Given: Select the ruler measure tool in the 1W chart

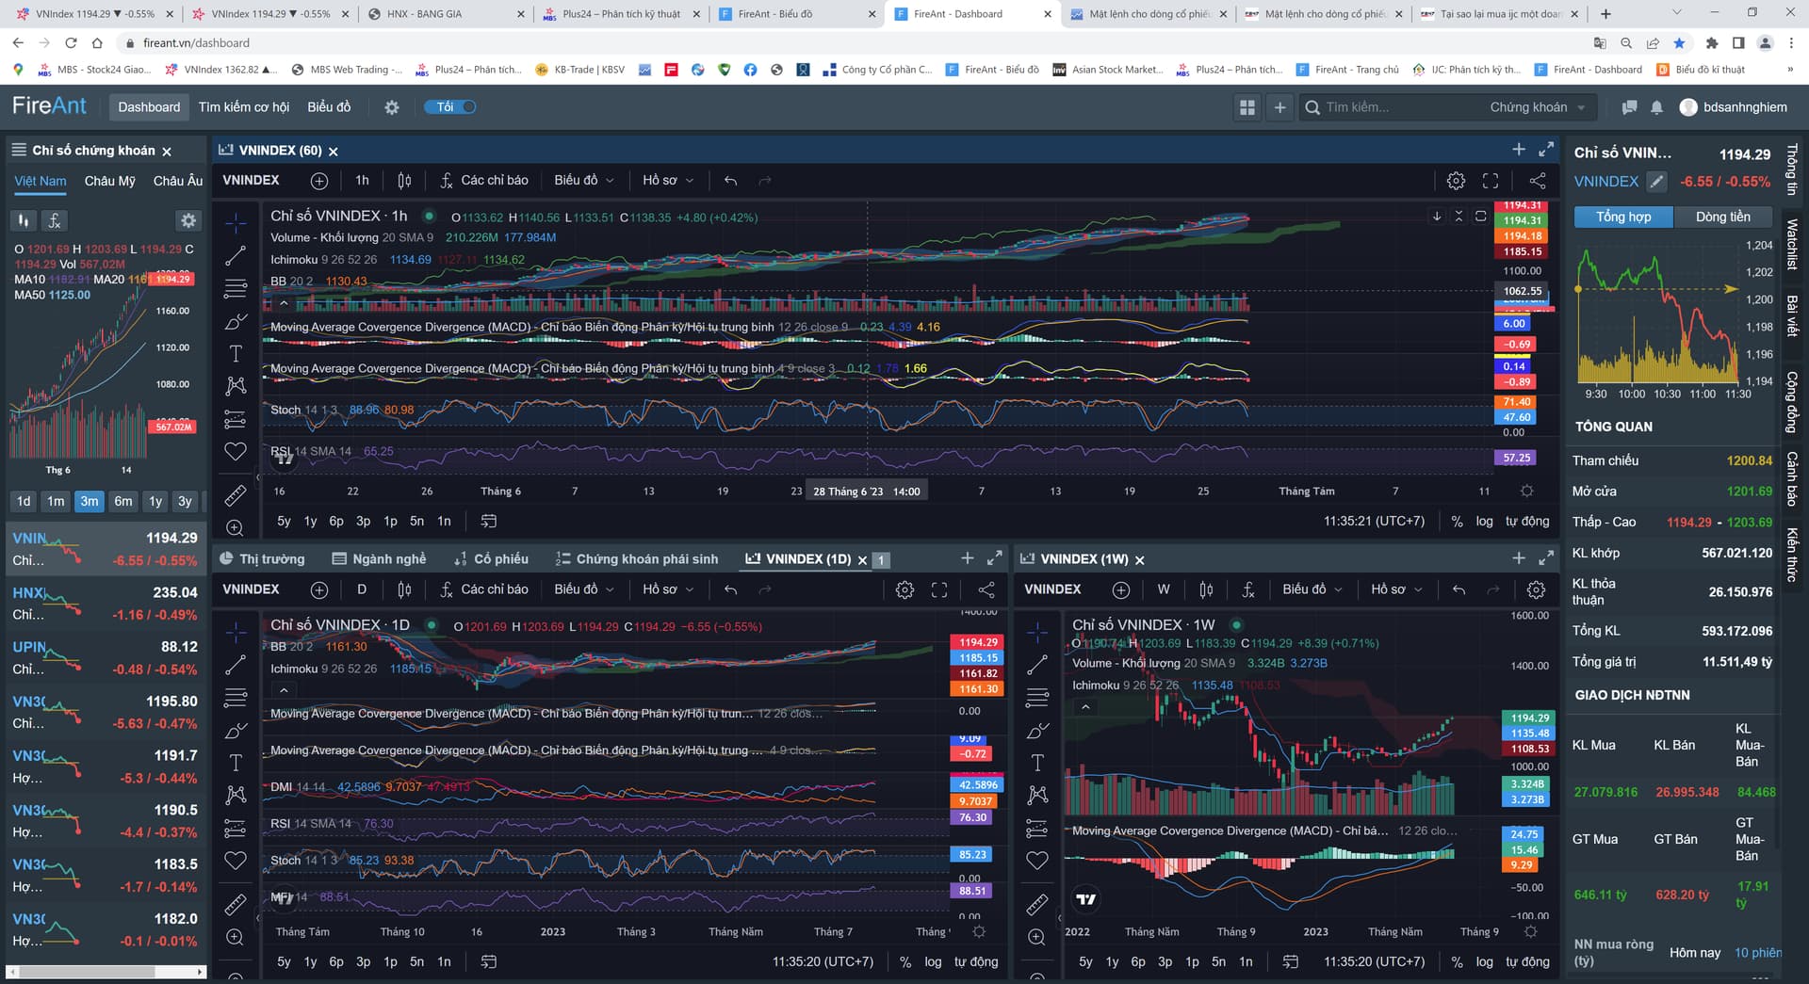Looking at the screenshot, I should coord(1037,904).
